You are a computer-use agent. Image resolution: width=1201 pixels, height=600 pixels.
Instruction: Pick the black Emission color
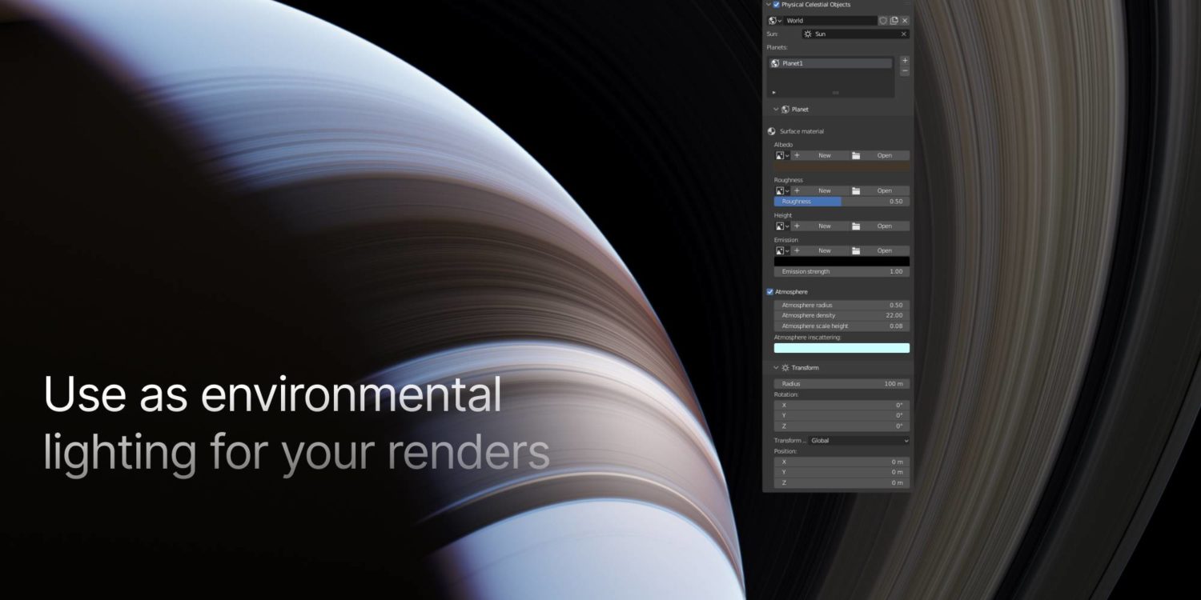click(x=842, y=261)
